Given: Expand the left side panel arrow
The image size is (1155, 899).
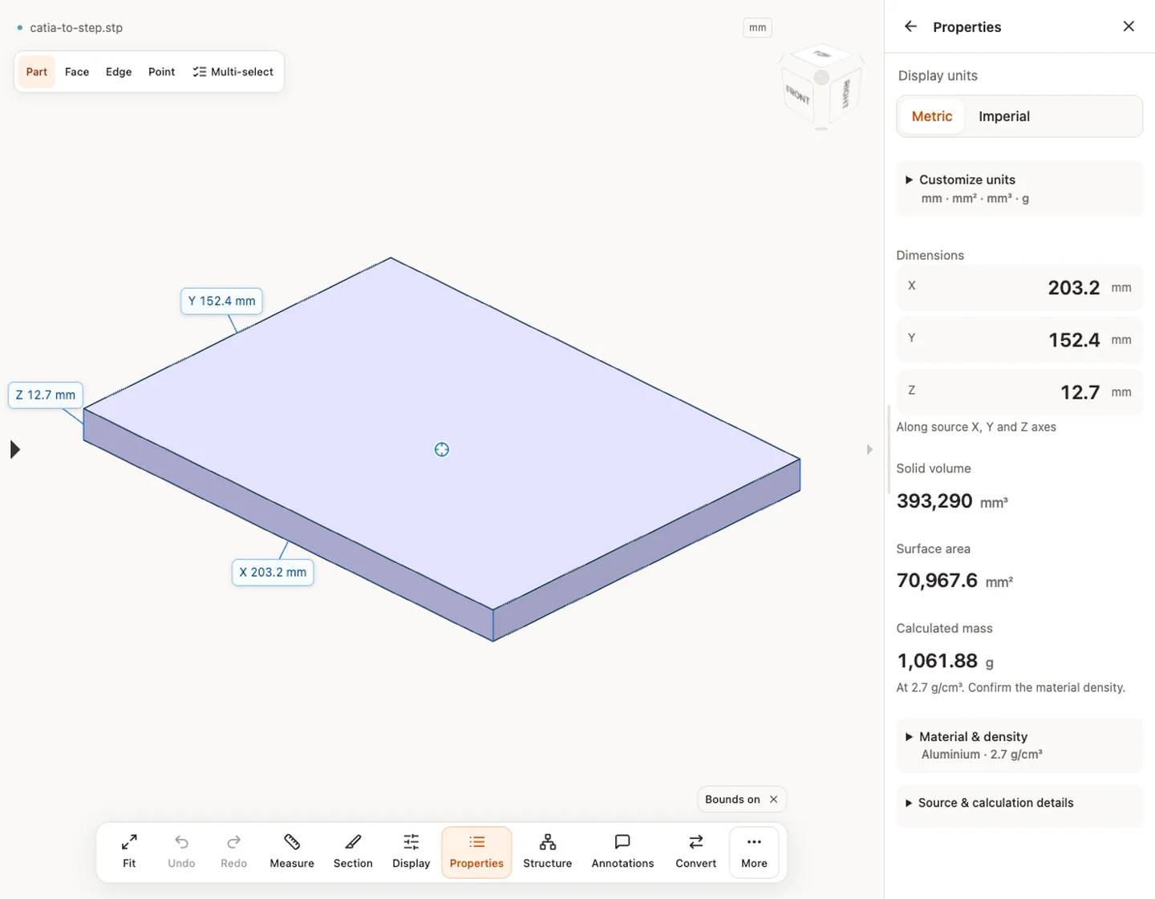Looking at the screenshot, I should coord(14,450).
